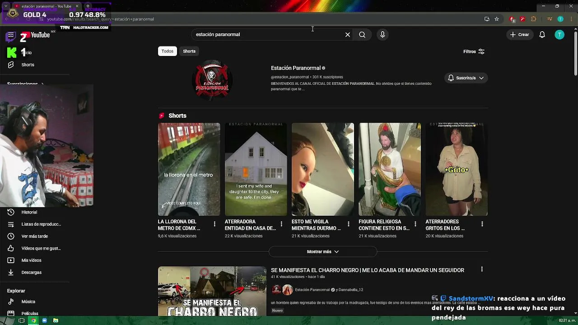Click the bell icon on the Suscrito/a button
Viewport: 578px width, 325px height.
point(451,78)
